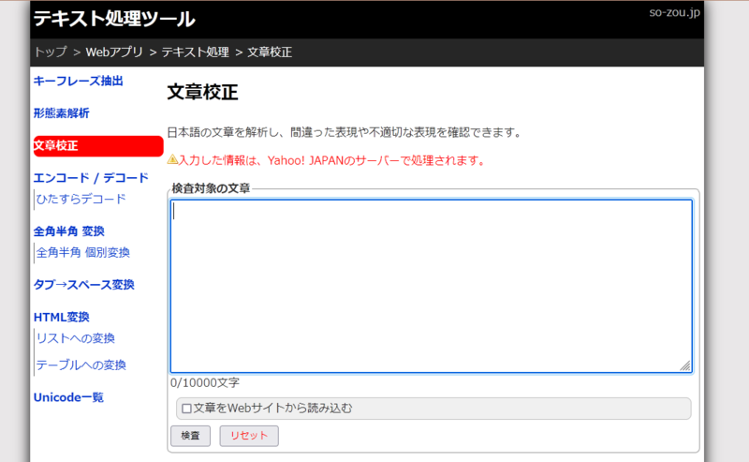Open the エンコード / デコード link
Image resolution: width=749 pixels, height=462 pixels.
tap(91, 178)
